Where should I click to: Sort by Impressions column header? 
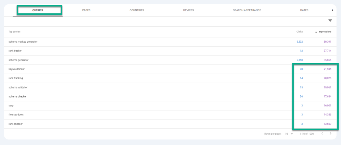tap(323, 32)
